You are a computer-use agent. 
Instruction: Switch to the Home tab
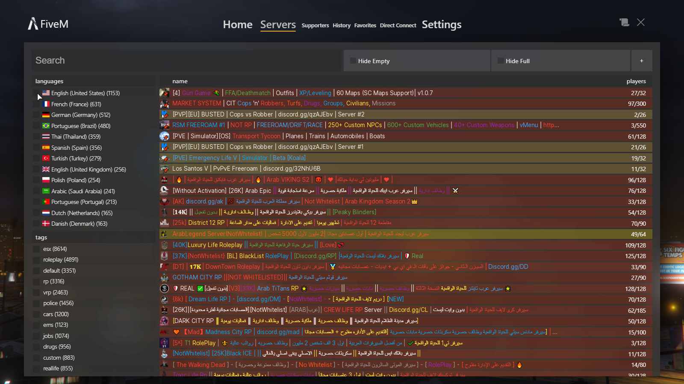(237, 24)
